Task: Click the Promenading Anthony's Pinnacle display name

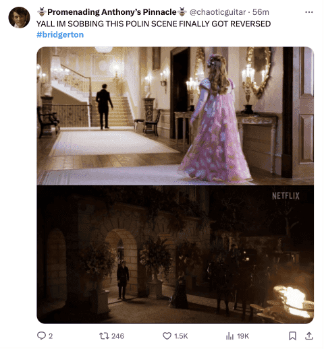Action: click(112, 12)
